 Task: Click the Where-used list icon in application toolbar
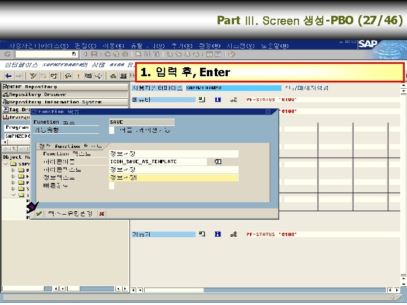click(x=98, y=76)
